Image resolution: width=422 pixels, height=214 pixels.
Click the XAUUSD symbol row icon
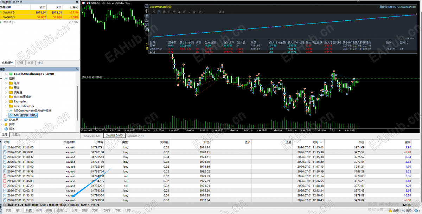click(2, 12)
